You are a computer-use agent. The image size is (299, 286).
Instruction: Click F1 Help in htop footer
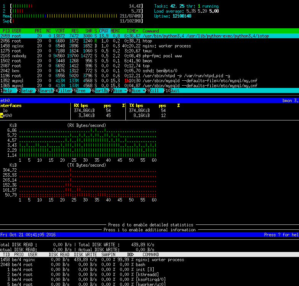(7, 91)
